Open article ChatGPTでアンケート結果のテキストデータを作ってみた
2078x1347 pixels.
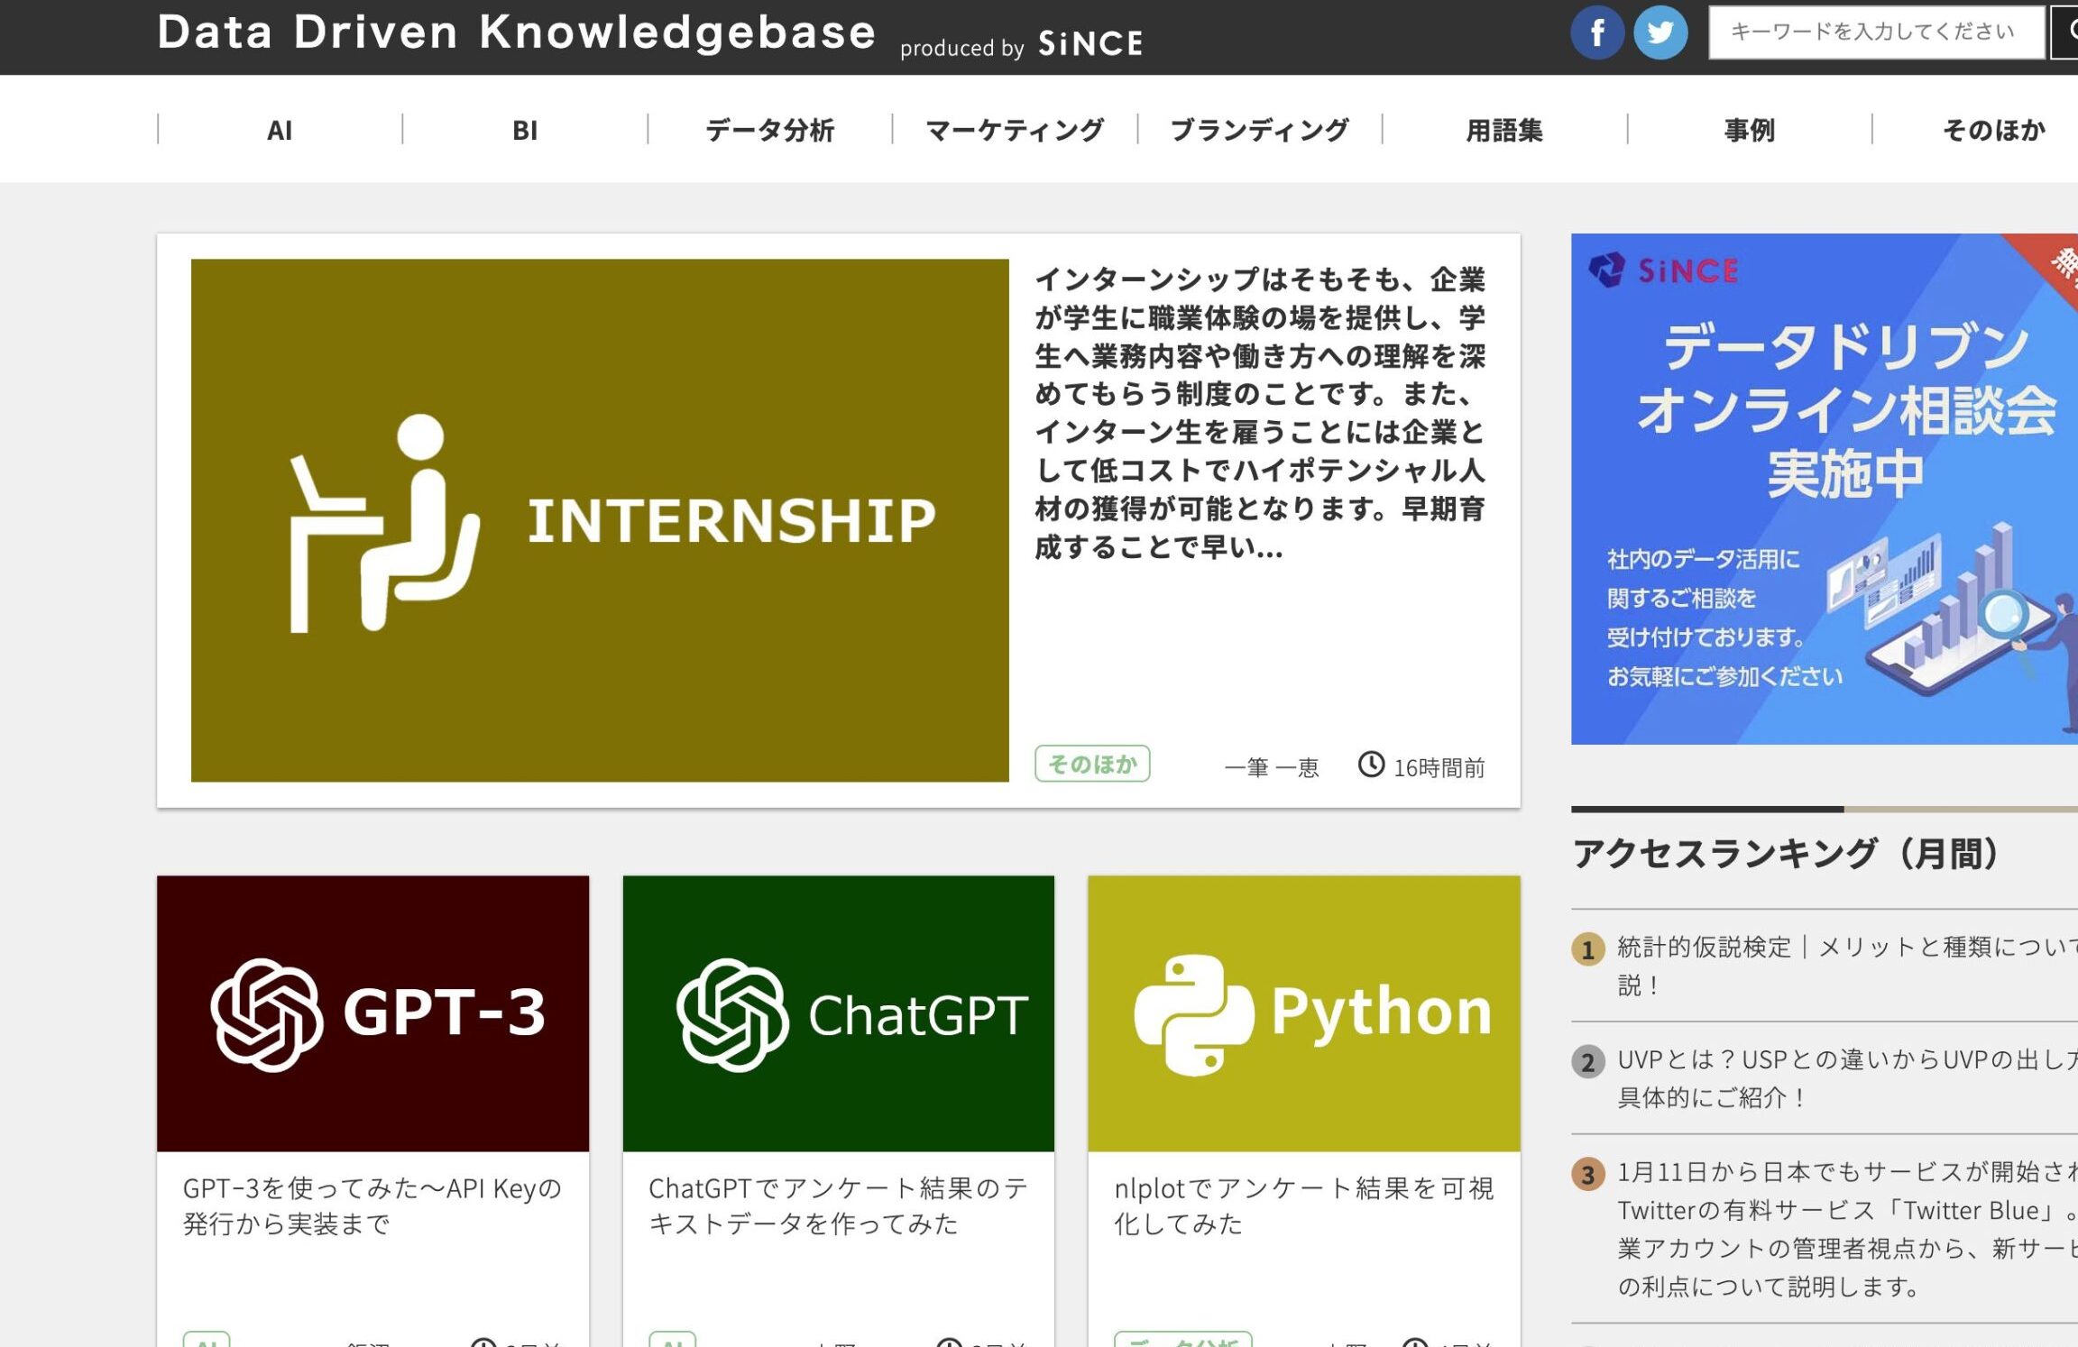click(838, 1205)
